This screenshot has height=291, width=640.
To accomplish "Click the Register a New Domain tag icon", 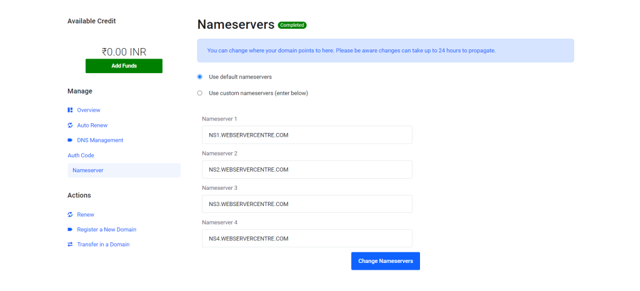I will (70, 229).
